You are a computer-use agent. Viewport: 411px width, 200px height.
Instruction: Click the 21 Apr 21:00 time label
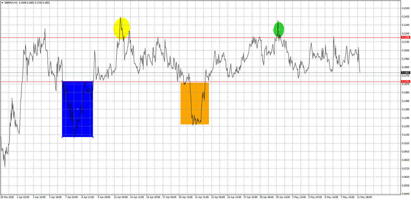201,197
